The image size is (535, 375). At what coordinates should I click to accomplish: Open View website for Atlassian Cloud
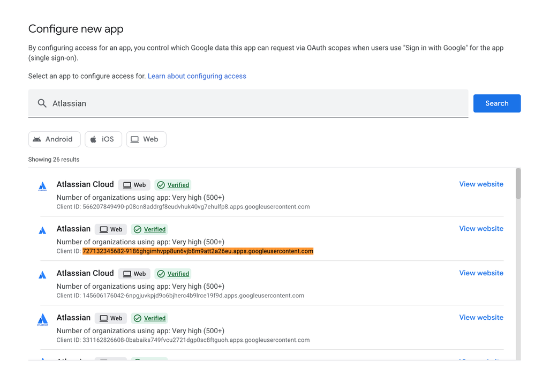(x=480, y=184)
